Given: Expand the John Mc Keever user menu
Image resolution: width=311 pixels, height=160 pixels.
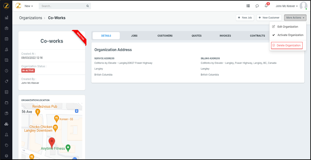Looking at the screenshot, I should coord(287,6).
